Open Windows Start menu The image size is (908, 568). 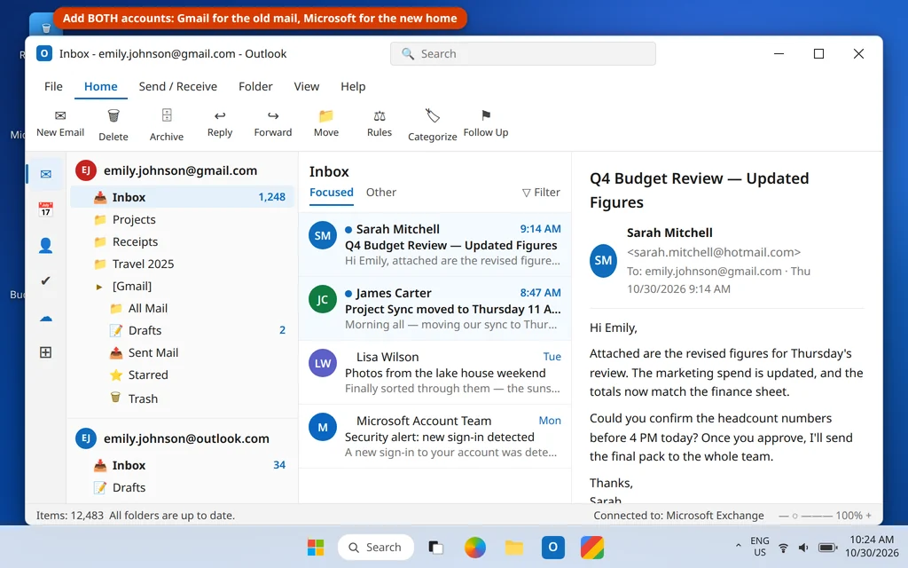(x=316, y=547)
